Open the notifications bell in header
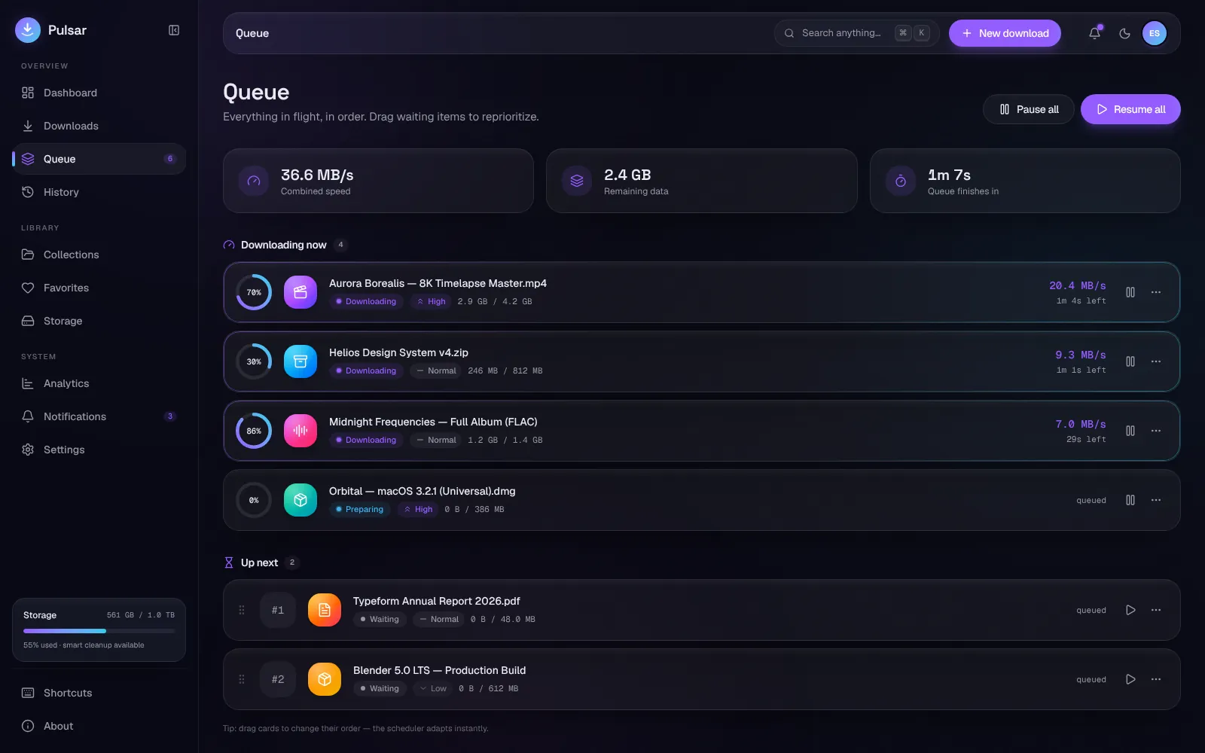 click(x=1095, y=33)
